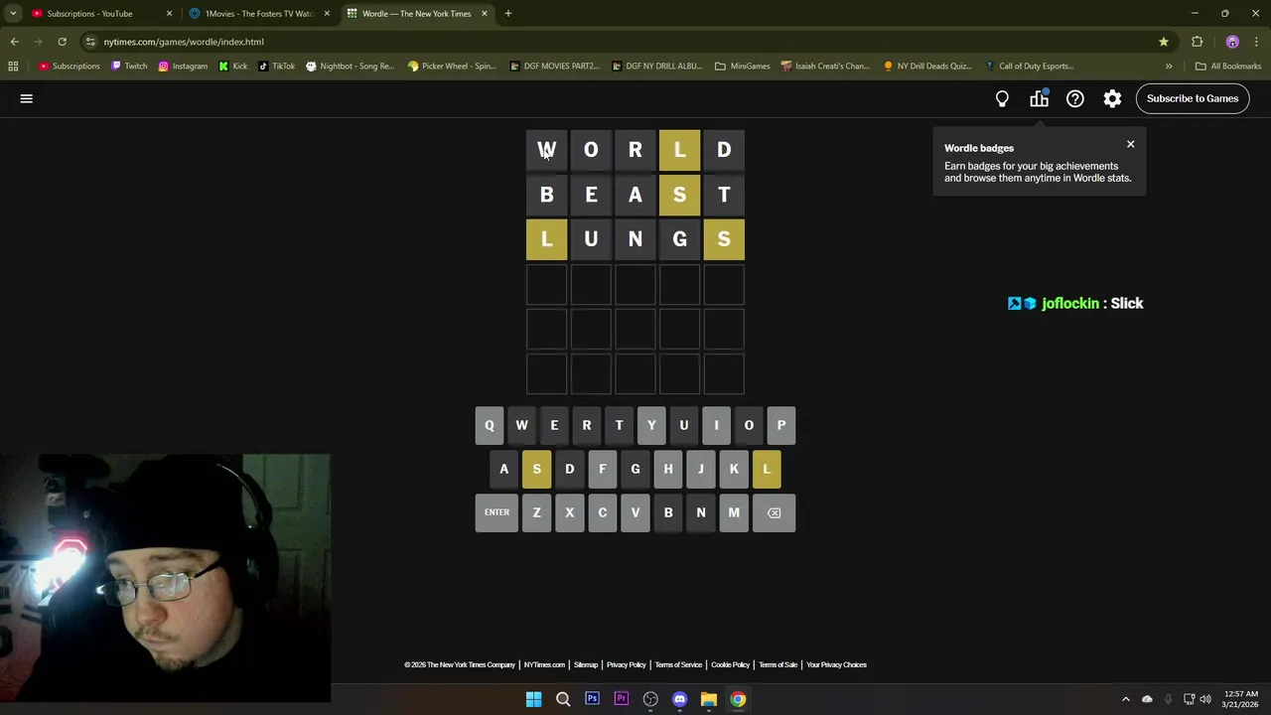Tap the yellow L key on keyboard
The width and height of the screenshot is (1271, 715).
[x=767, y=469]
